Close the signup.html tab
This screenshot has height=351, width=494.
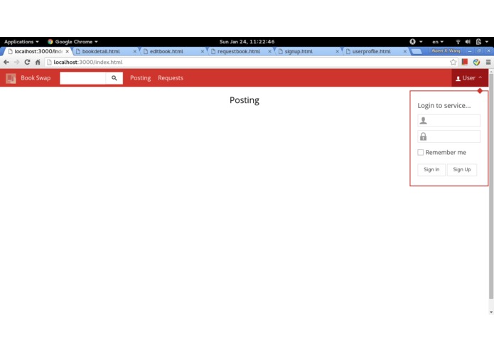click(337, 51)
